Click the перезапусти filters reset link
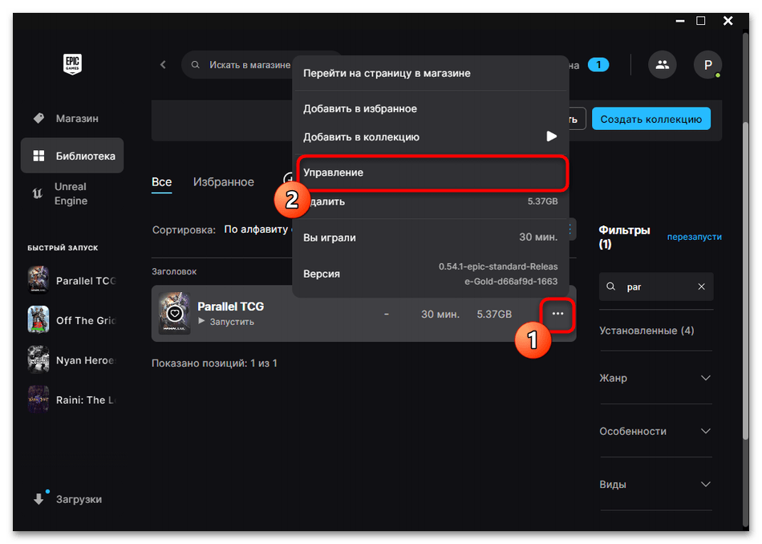The width and height of the screenshot is (762, 544). [694, 237]
